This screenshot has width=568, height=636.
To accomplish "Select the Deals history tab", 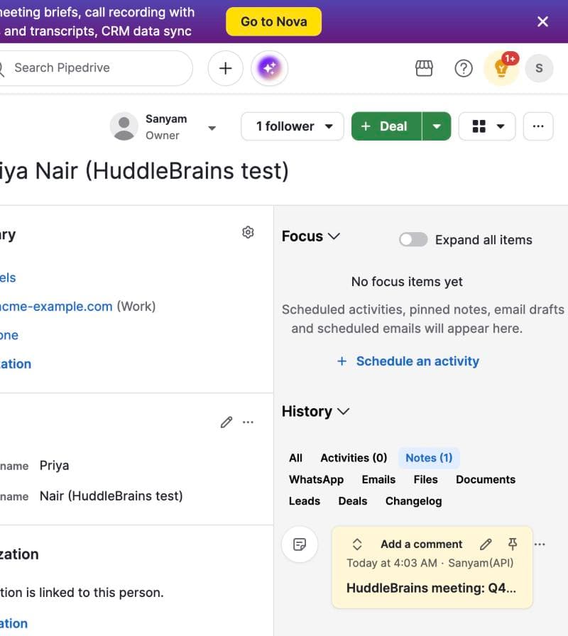I will coord(353,501).
